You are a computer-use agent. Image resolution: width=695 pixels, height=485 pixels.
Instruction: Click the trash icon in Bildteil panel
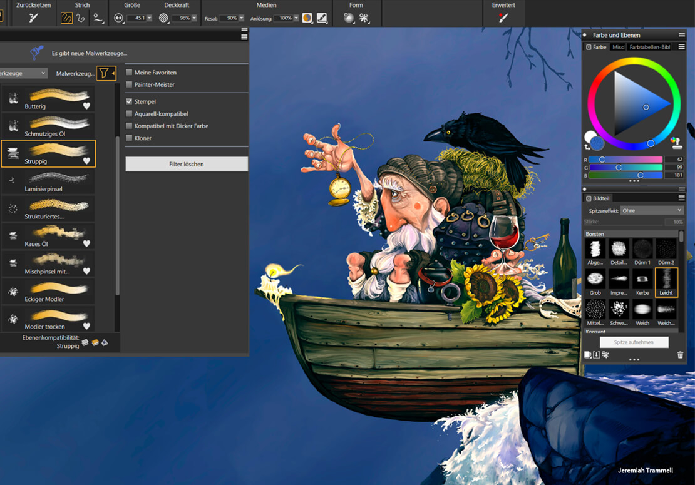tap(680, 355)
